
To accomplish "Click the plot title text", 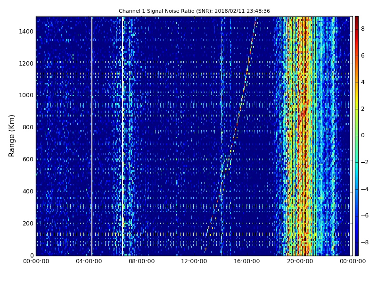I will 194,11.
